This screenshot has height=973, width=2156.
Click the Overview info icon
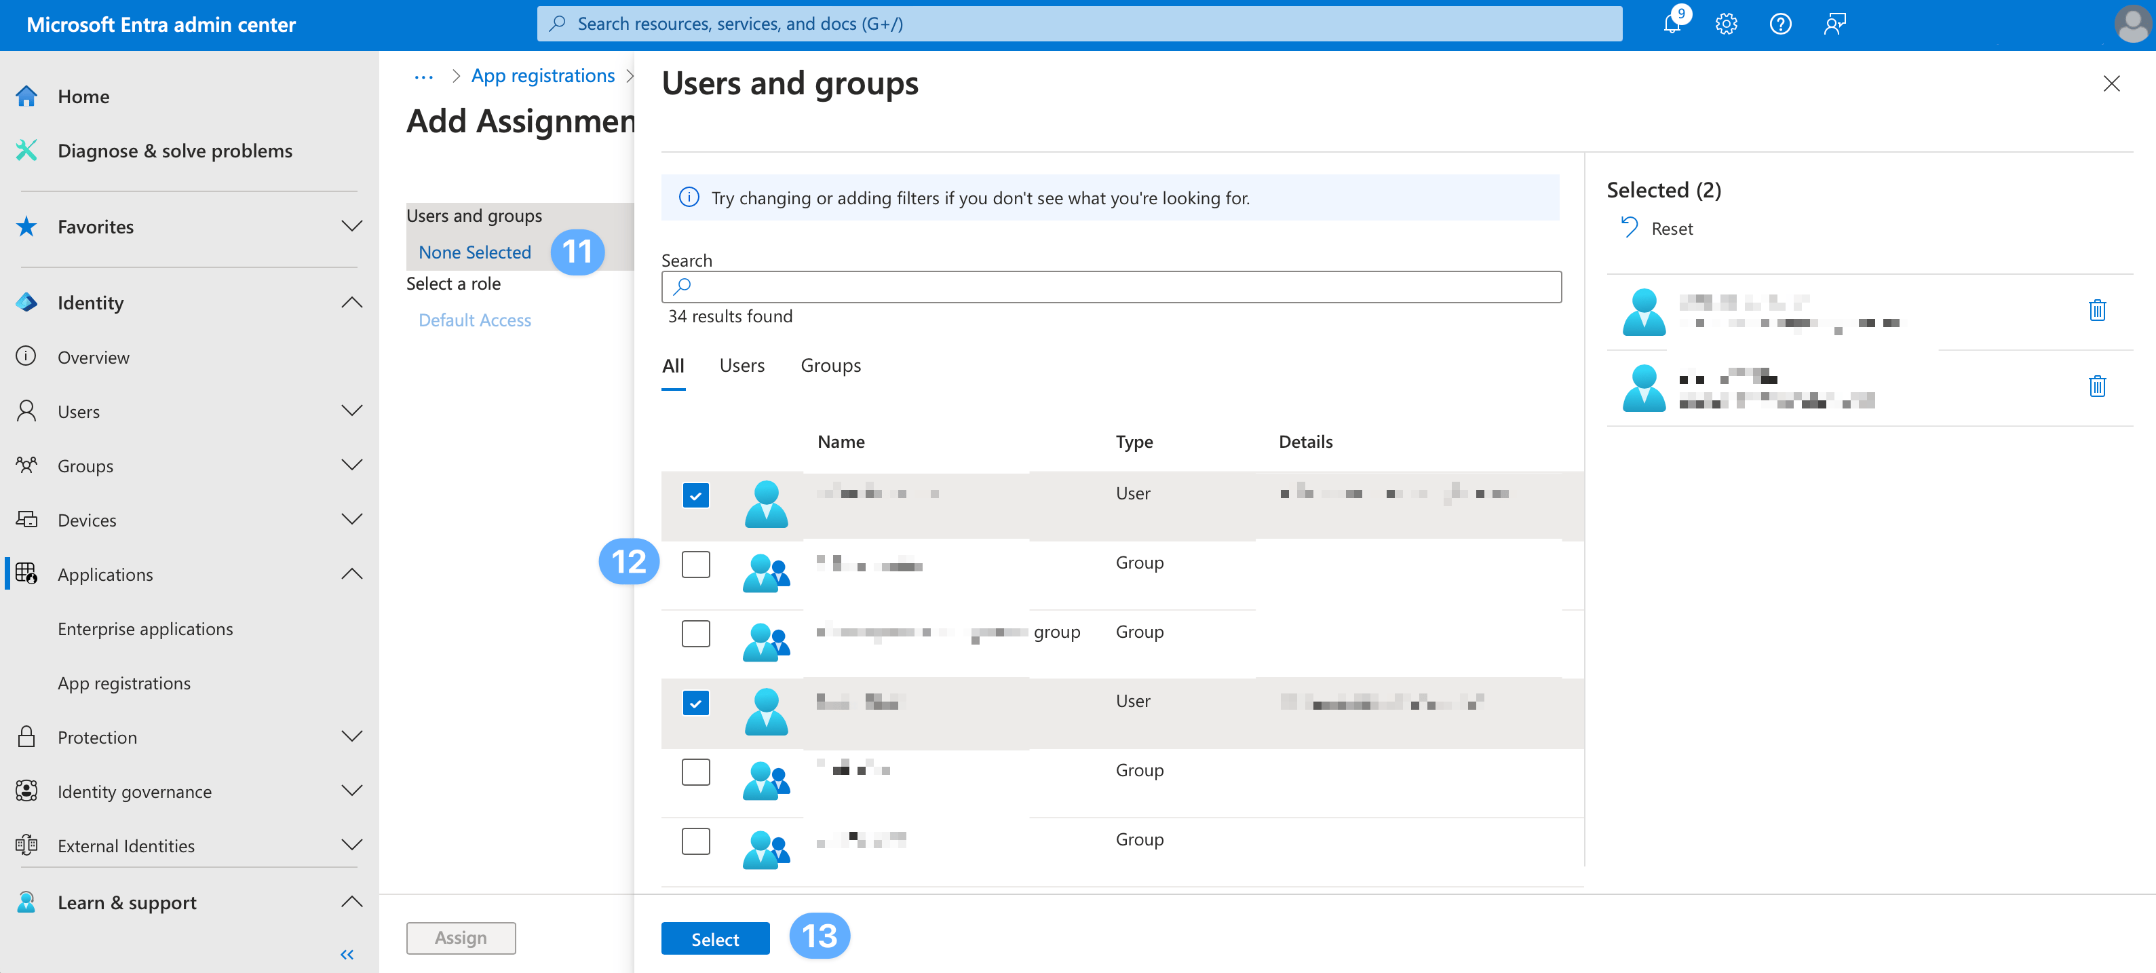coord(26,357)
